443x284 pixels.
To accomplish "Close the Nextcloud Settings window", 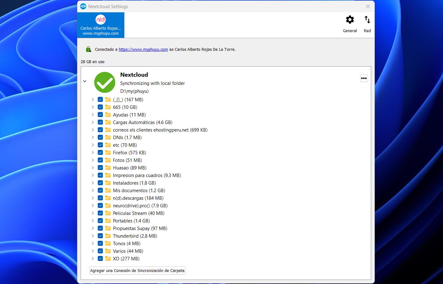I will point(368,6).
